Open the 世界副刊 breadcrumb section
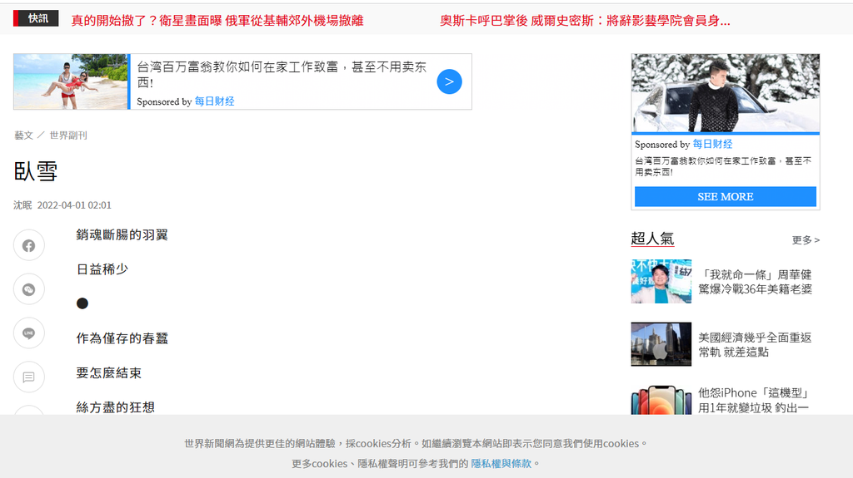 pyautogui.click(x=67, y=136)
